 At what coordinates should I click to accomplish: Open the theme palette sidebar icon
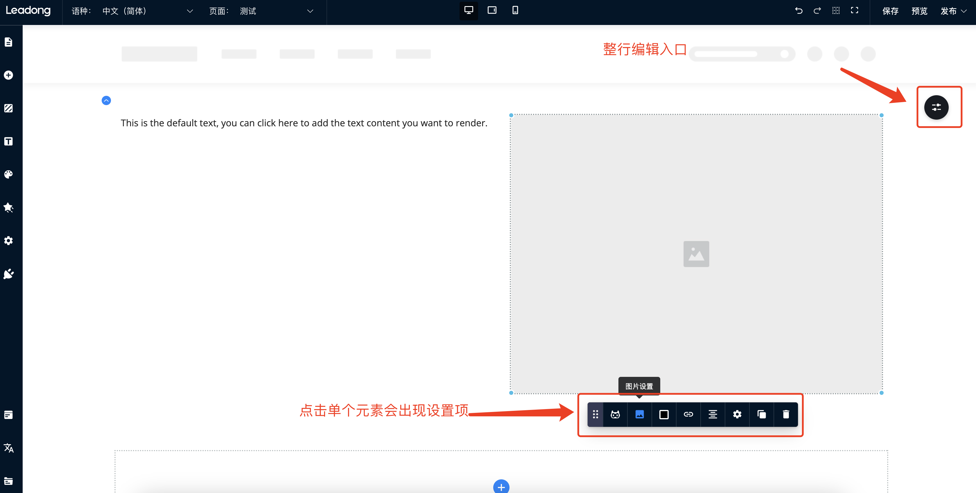pos(8,174)
